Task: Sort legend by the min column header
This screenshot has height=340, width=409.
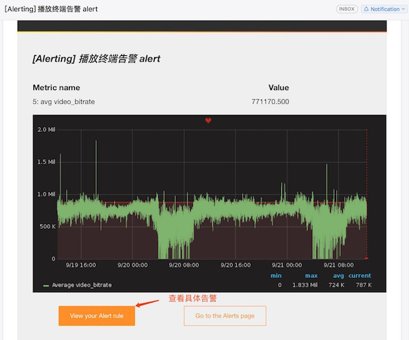Action: pyautogui.click(x=276, y=276)
